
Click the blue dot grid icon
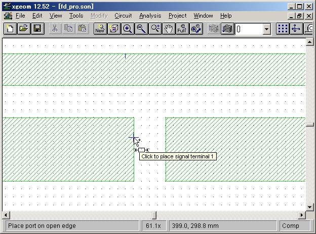(x=283, y=29)
